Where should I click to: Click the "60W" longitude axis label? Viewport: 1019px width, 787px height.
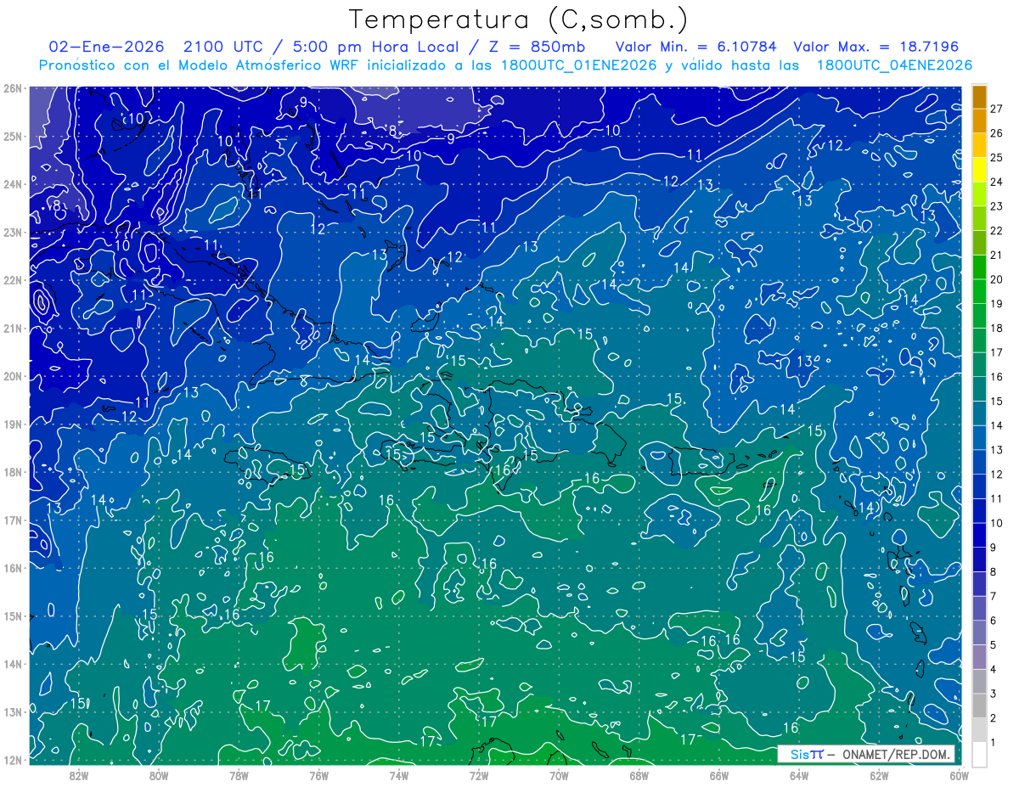(x=959, y=774)
